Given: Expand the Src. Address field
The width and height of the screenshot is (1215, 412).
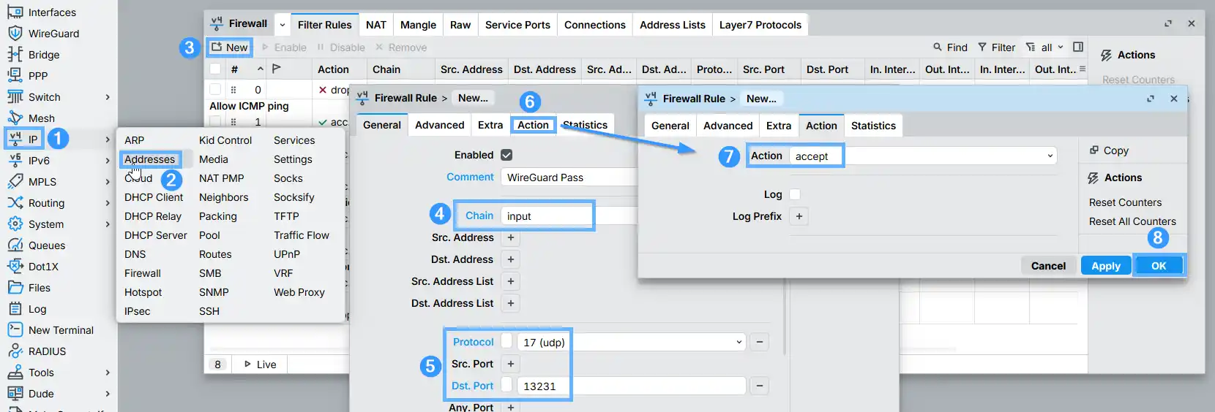Looking at the screenshot, I should coord(511,237).
